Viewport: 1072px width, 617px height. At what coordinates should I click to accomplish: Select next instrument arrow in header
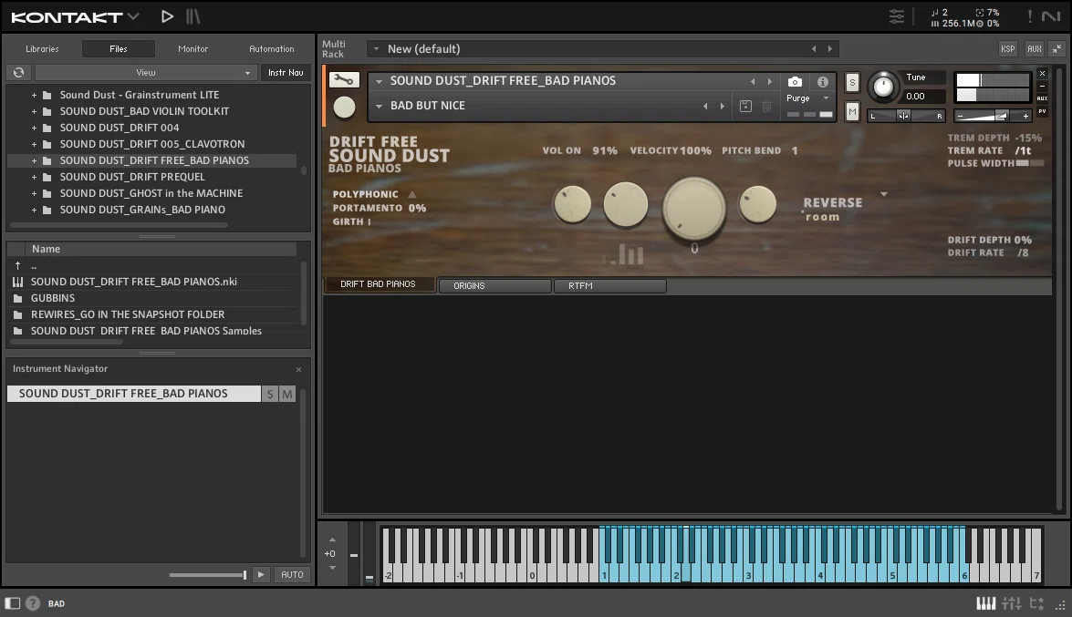769,81
